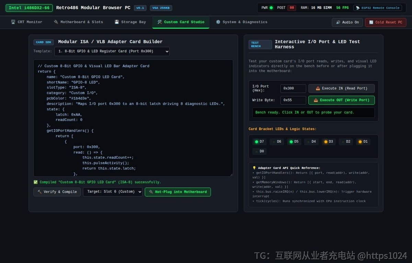The image size is (412, 263).
Task: Click Card Bracket LEDs & Logic States label
Action: [283, 129]
